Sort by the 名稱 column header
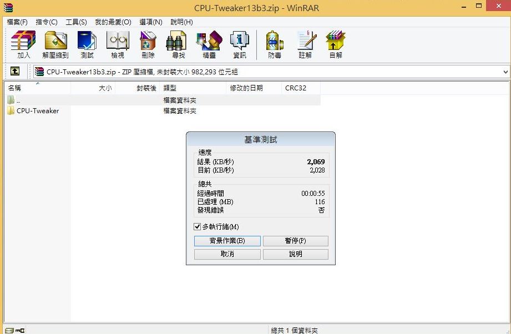This screenshot has height=334, width=511. pyautogui.click(x=37, y=88)
